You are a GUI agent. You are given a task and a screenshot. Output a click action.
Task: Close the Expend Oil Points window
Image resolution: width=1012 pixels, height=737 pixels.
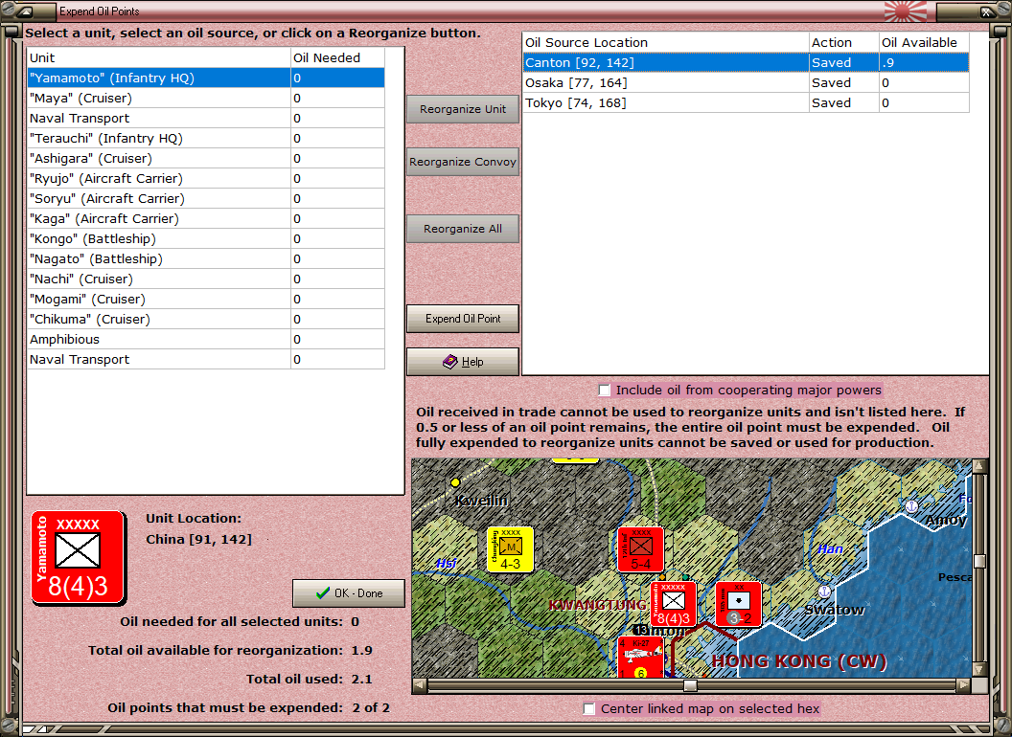[986, 11]
